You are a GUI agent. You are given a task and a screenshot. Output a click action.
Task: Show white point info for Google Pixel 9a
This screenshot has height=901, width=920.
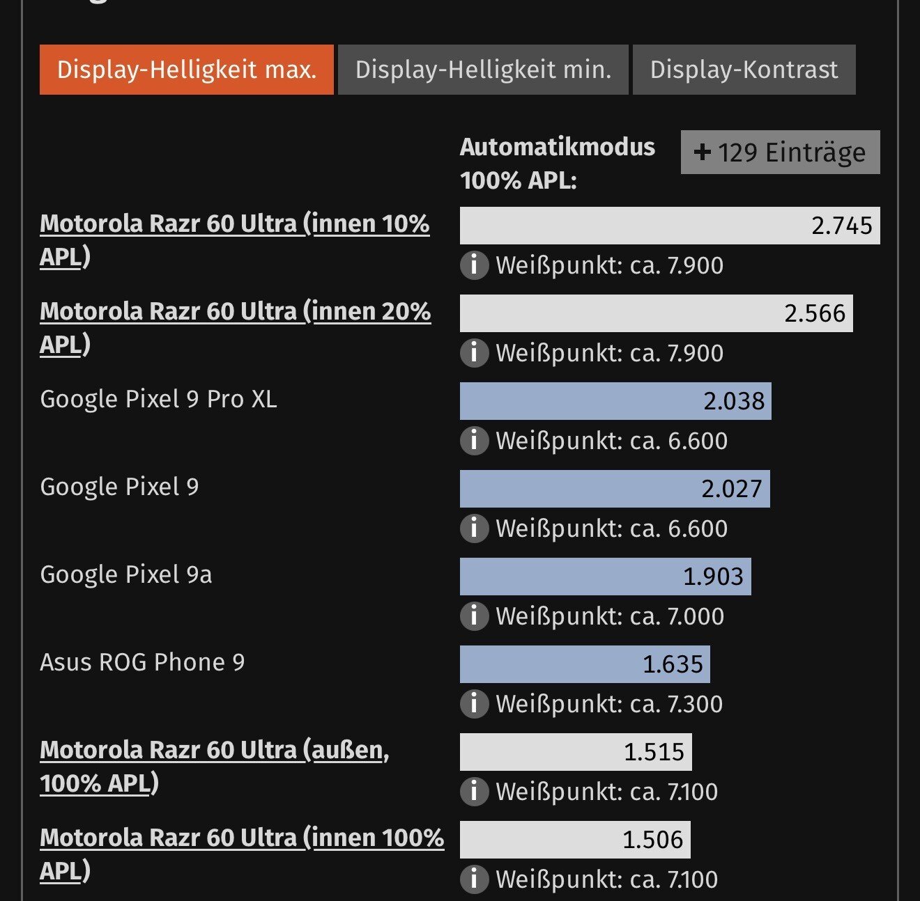coord(474,616)
